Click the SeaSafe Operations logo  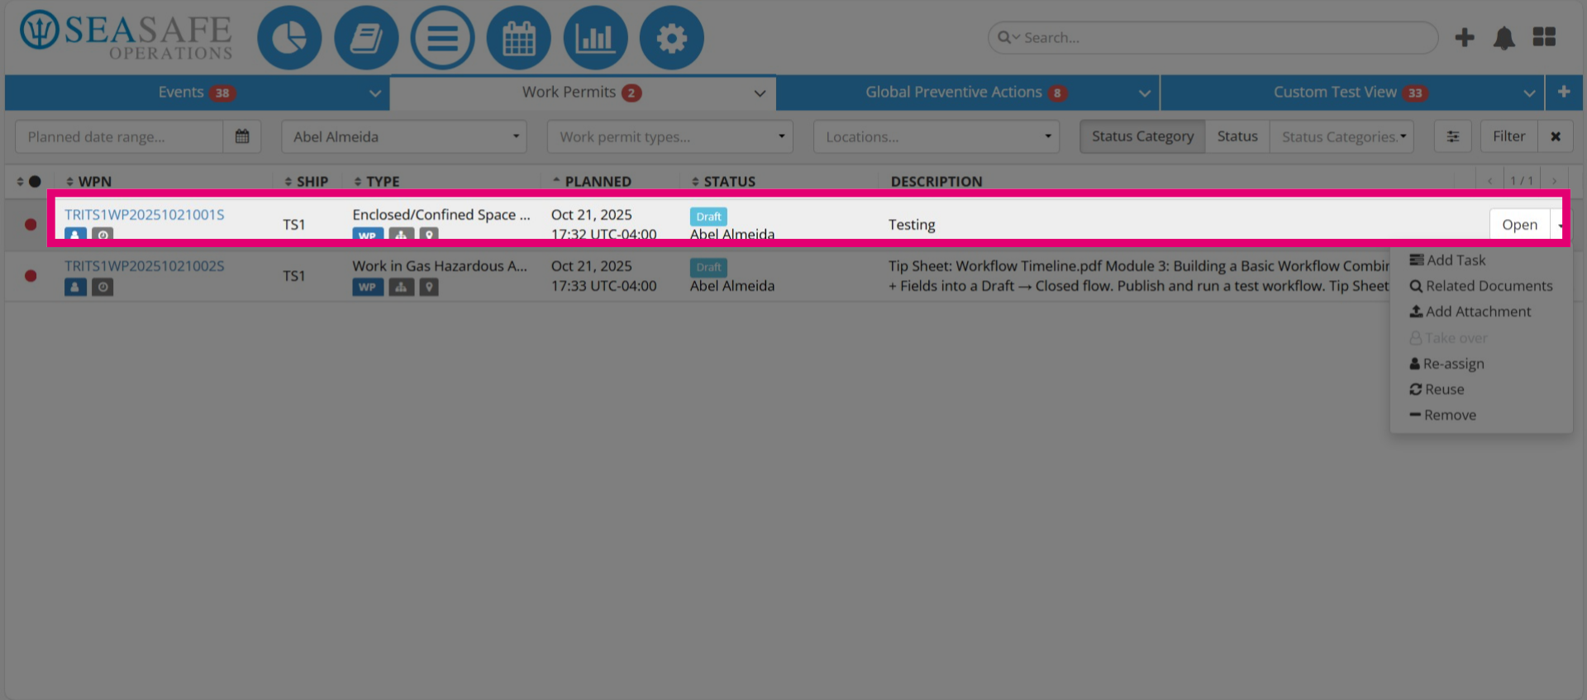(x=126, y=37)
